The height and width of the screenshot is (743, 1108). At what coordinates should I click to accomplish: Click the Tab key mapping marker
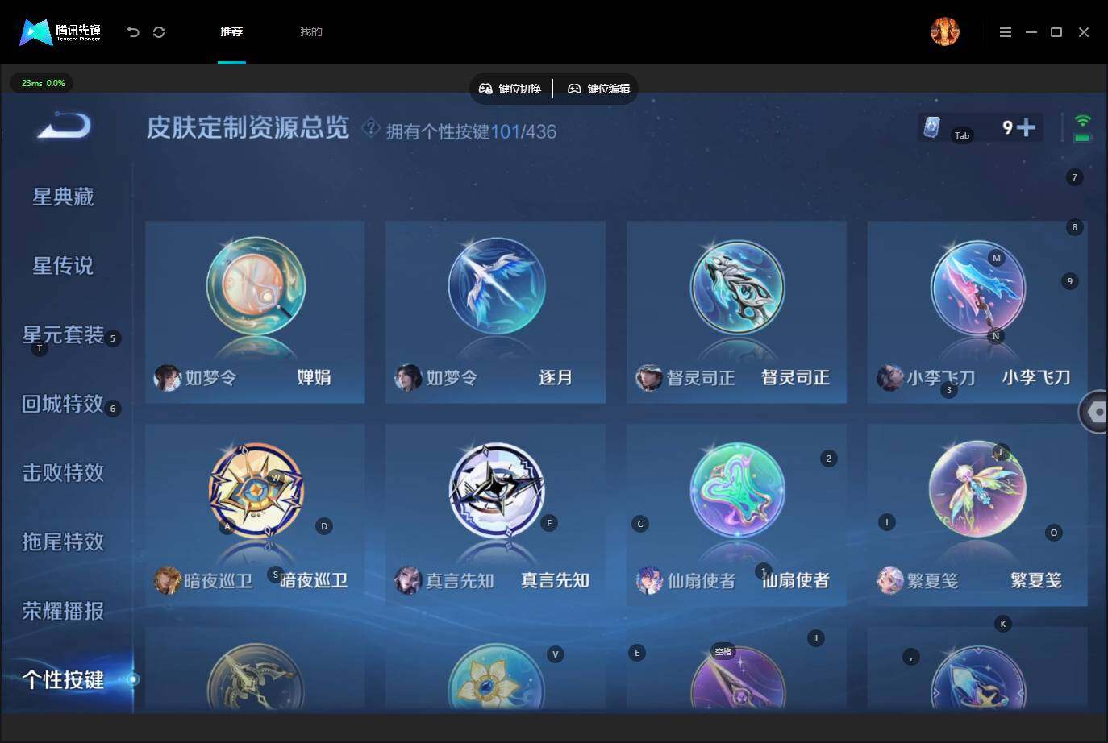click(x=962, y=135)
